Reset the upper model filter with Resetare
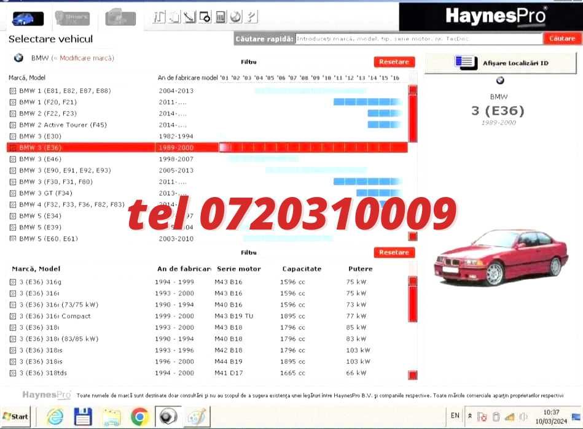 click(x=394, y=62)
